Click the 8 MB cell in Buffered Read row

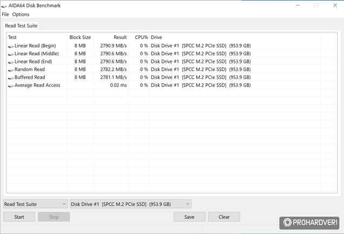[80, 77]
